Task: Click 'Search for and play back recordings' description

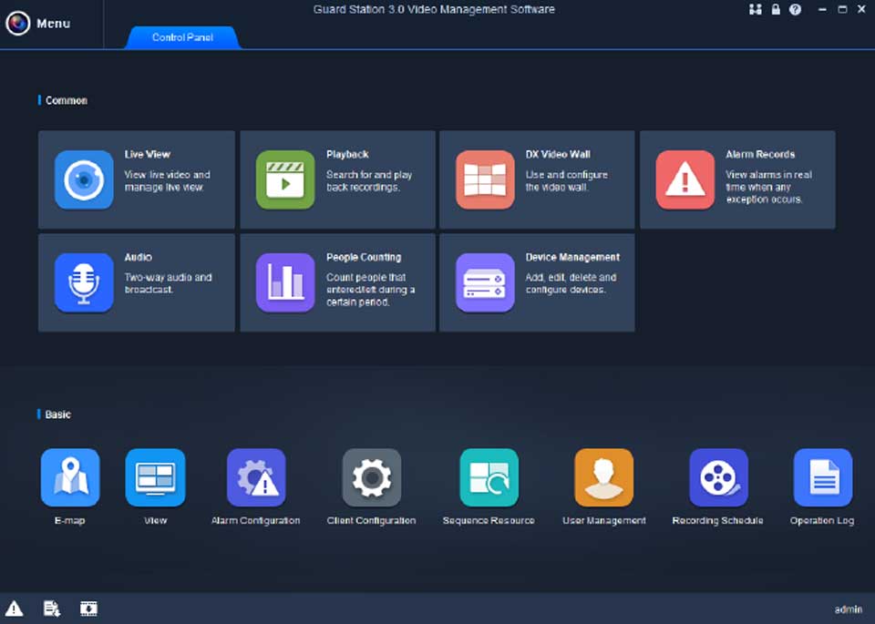Action: 369,180
